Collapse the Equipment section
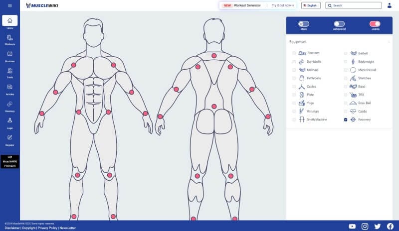This screenshot has width=399, height=231. (389, 42)
